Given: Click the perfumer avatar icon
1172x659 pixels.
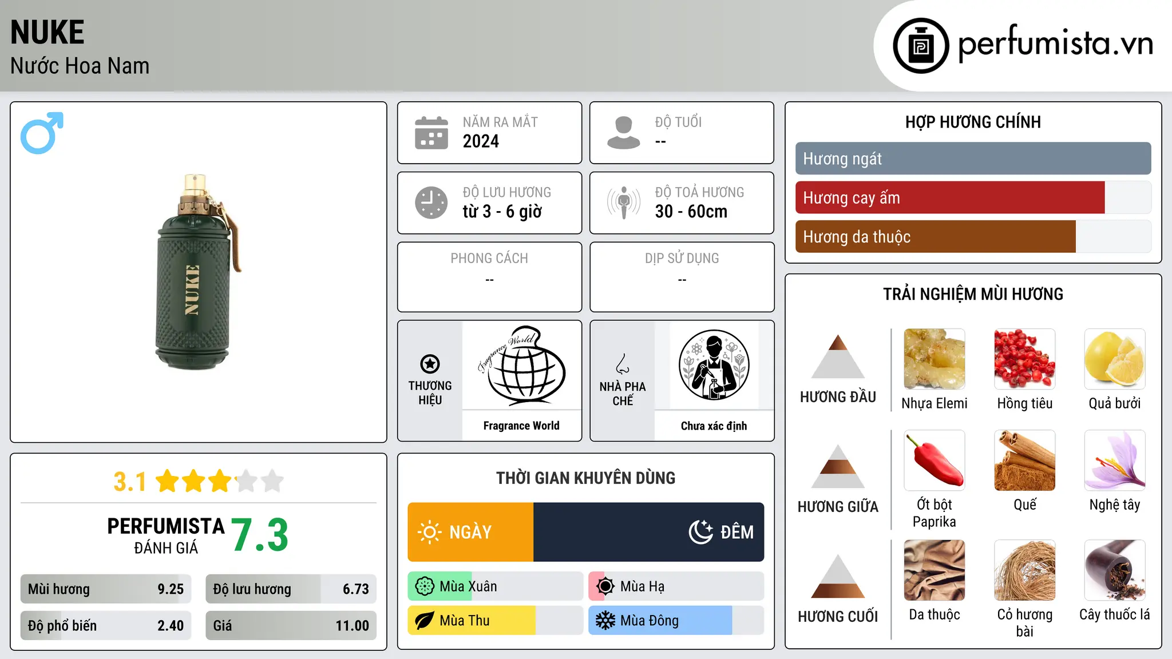Looking at the screenshot, I should click(x=714, y=365).
